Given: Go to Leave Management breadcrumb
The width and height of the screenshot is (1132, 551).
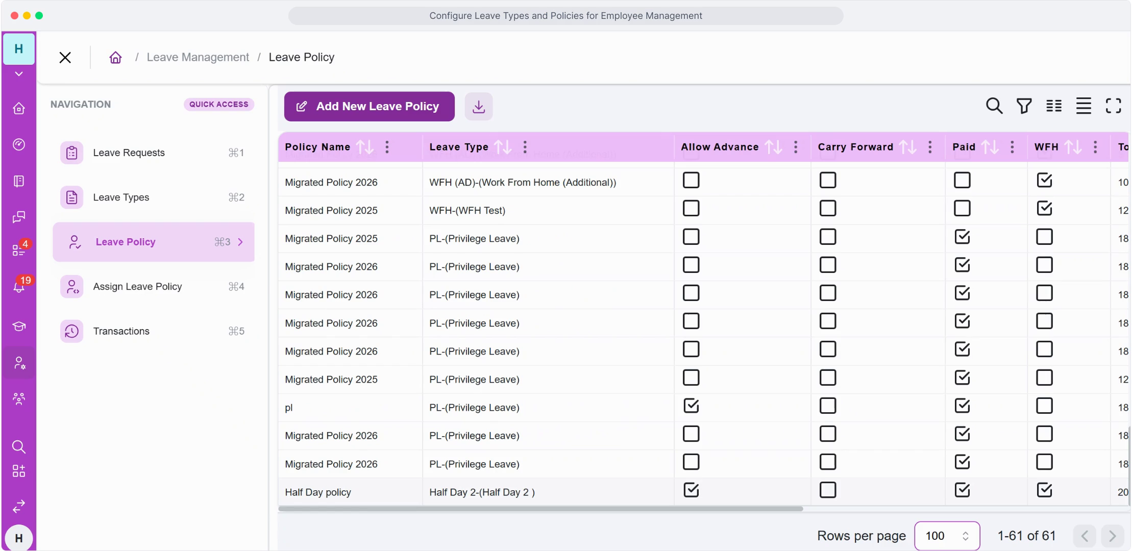Looking at the screenshot, I should 198,57.
